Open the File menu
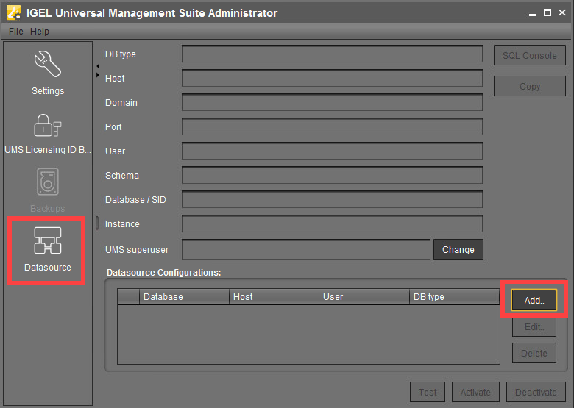This screenshot has width=574, height=408. click(15, 32)
